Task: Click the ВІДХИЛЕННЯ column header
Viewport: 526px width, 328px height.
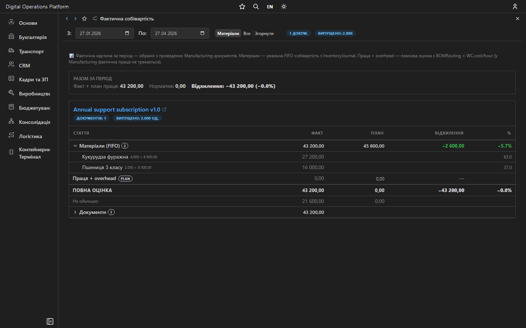Action: click(x=449, y=133)
